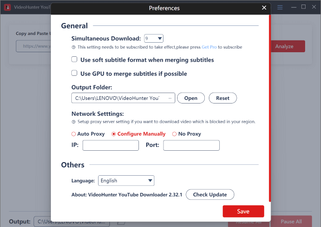Image resolution: width=321 pixels, height=227 pixels.
Task: Click the Output Folder path field
Action: click(123, 98)
